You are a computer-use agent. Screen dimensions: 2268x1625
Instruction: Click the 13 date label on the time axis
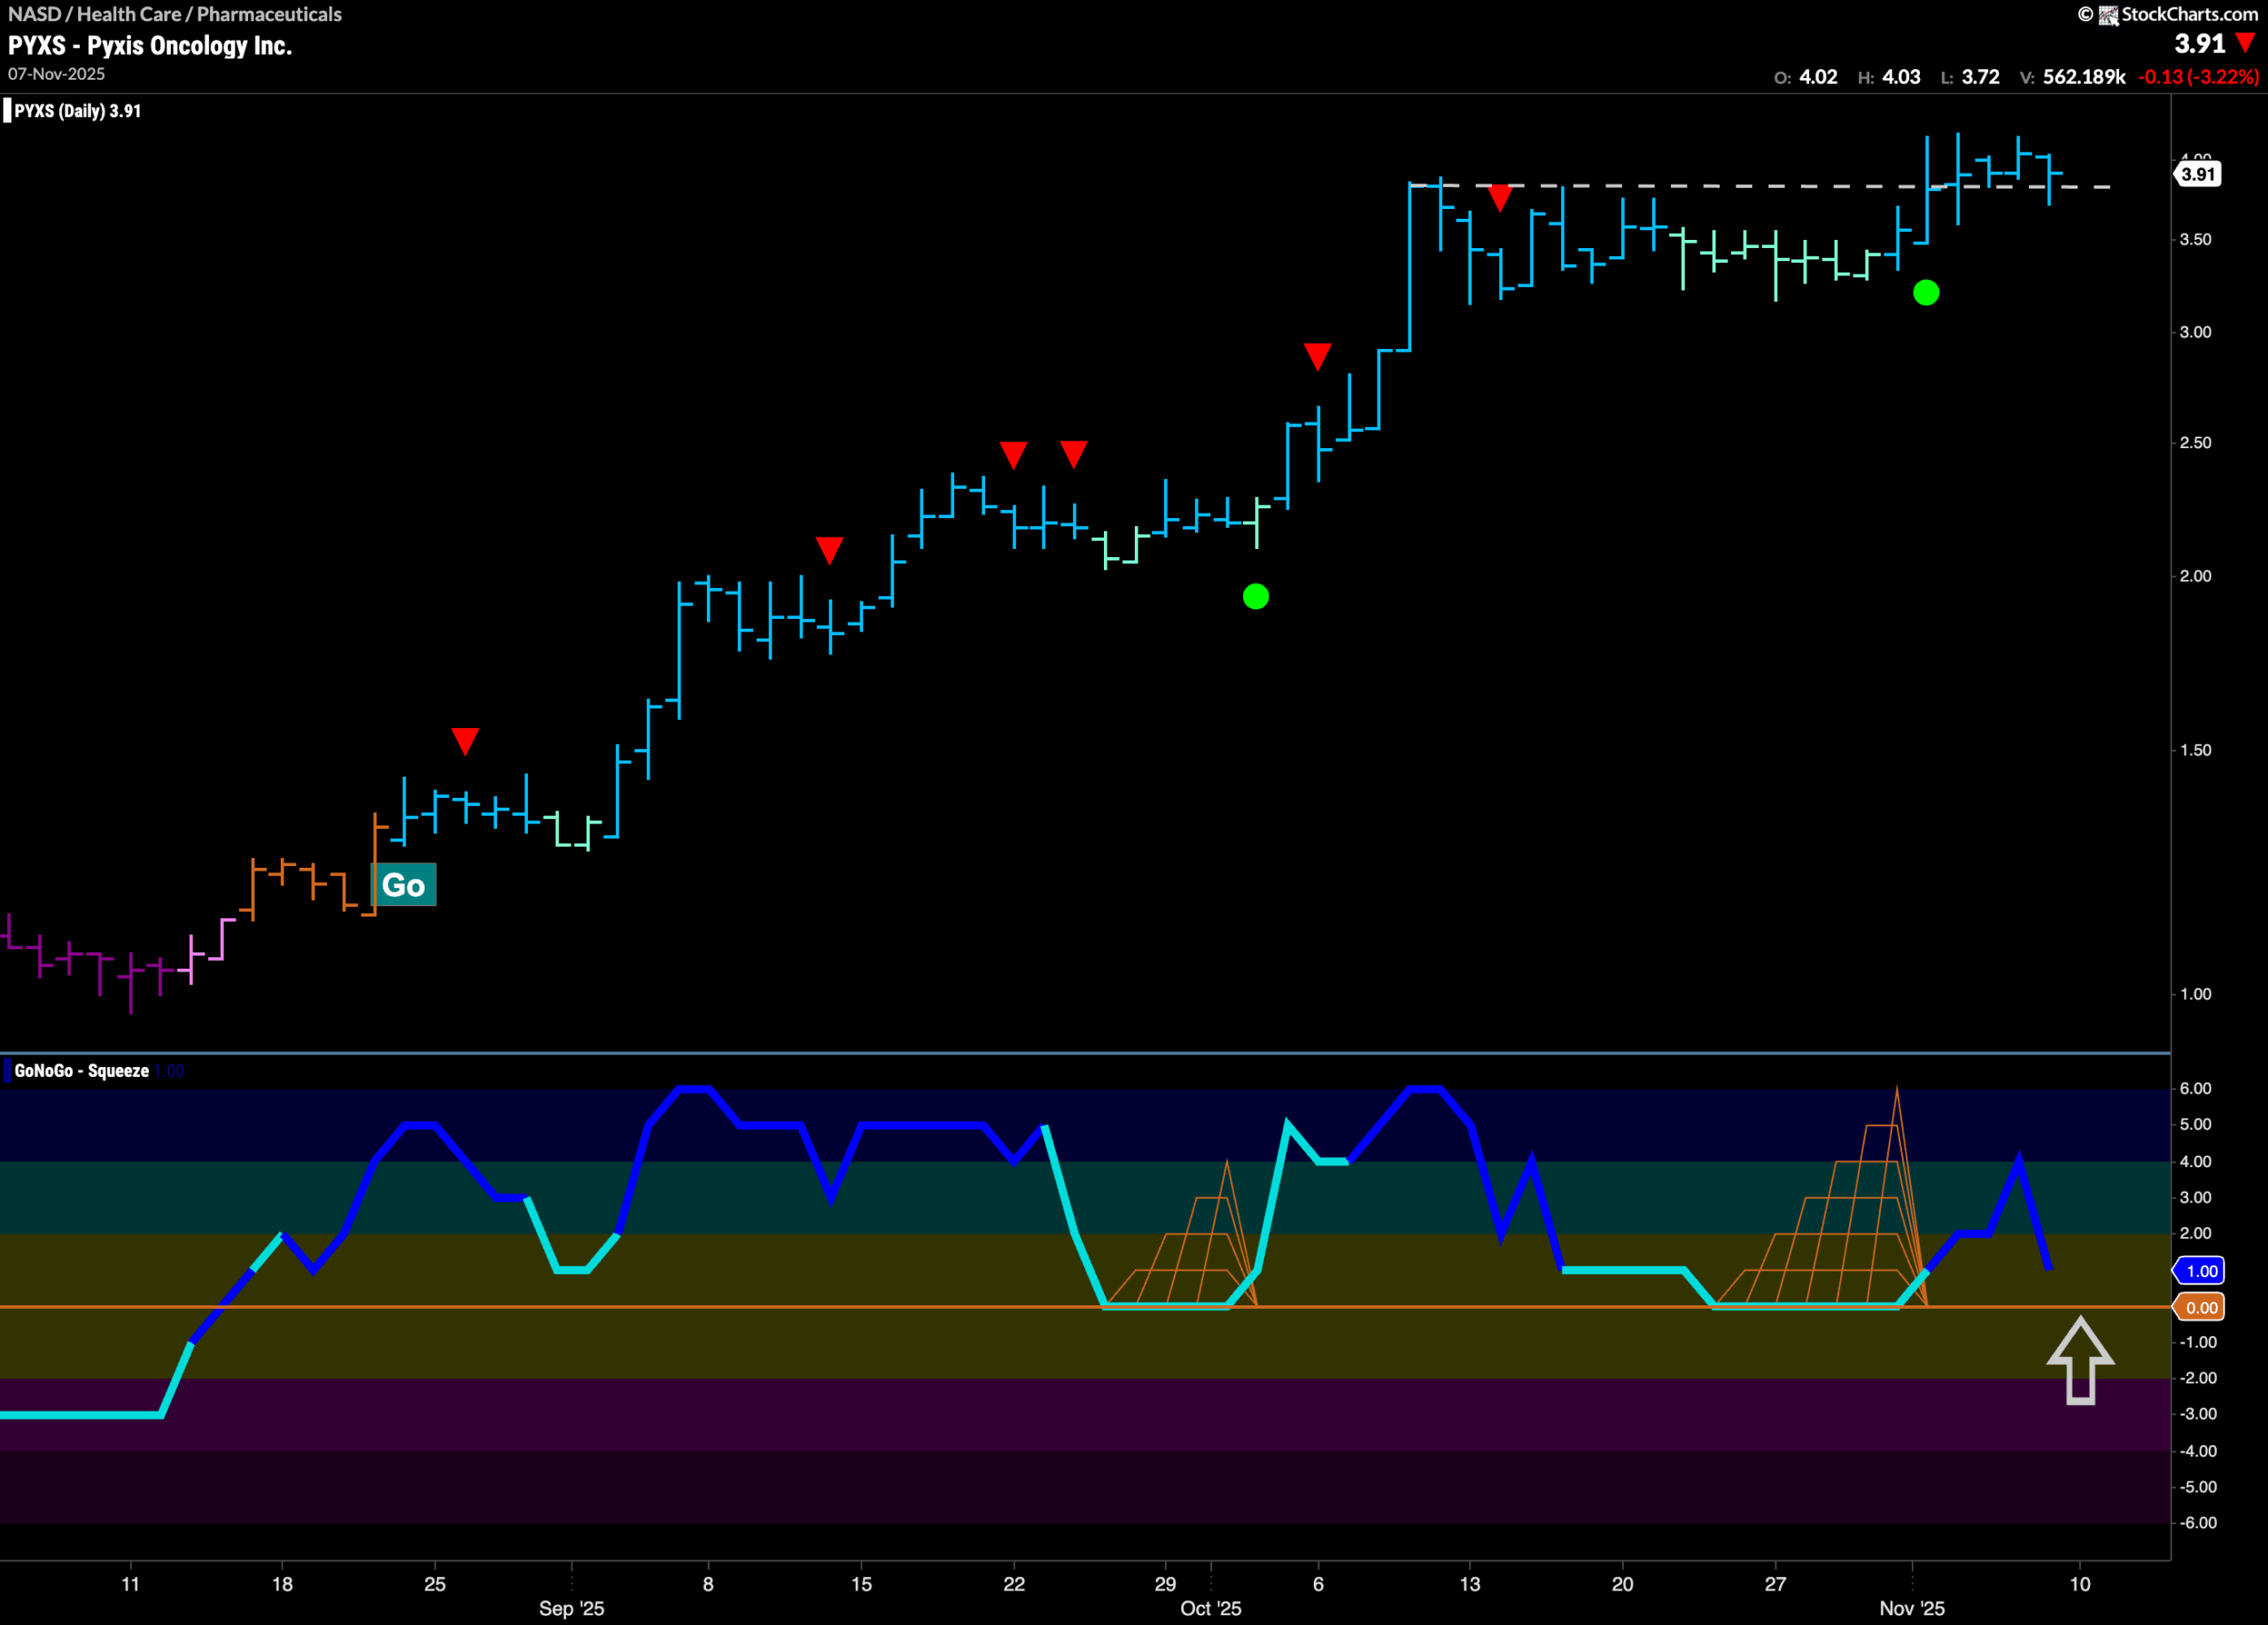[1470, 1584]
